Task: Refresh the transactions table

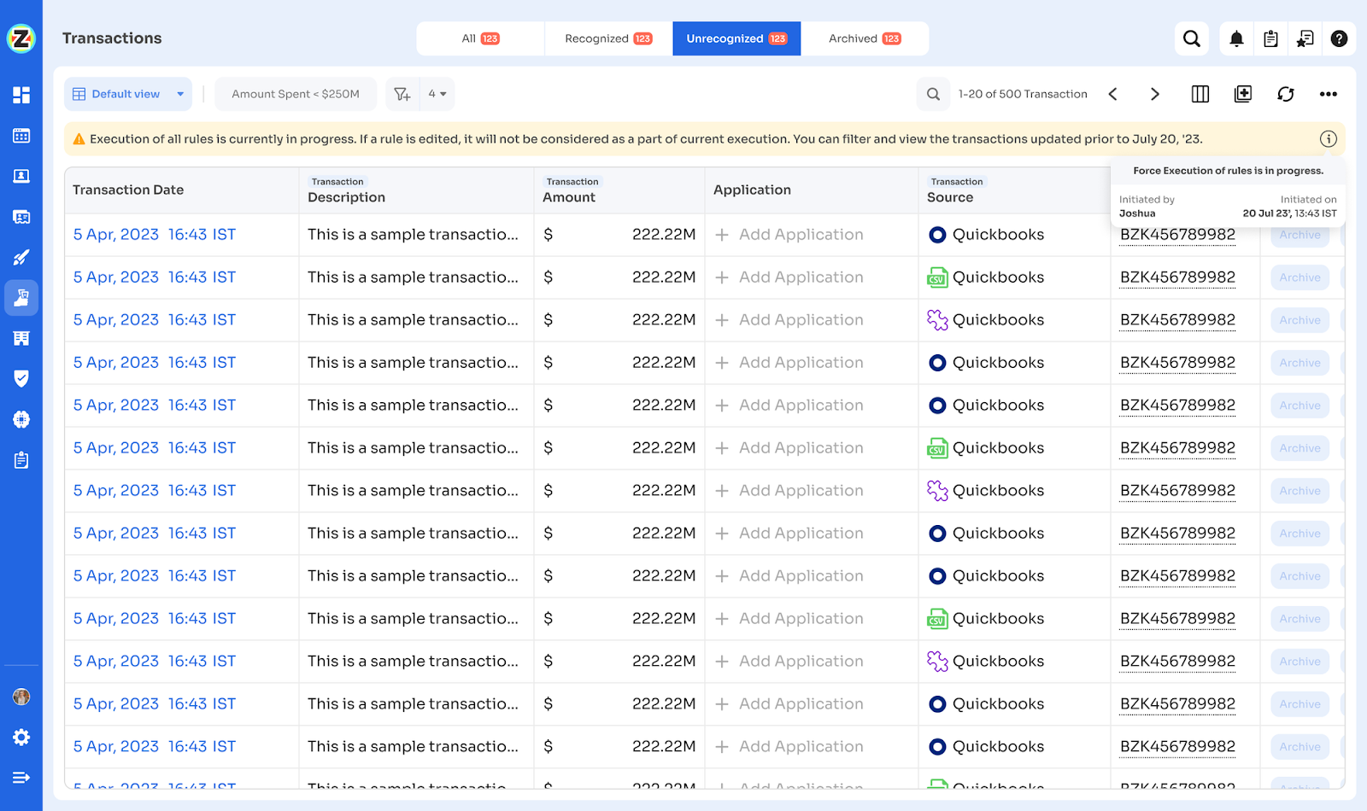Action: click(1286, 94)
